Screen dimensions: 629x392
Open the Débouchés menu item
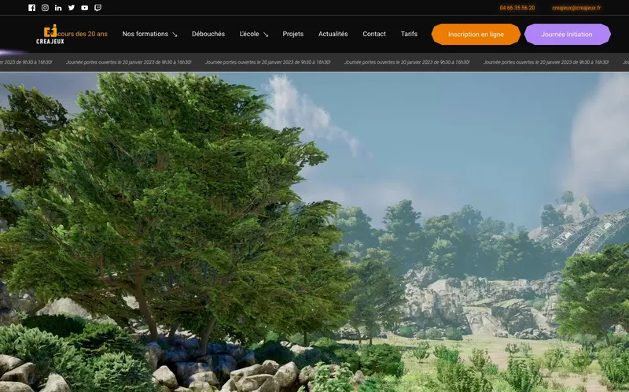point(208,34)
